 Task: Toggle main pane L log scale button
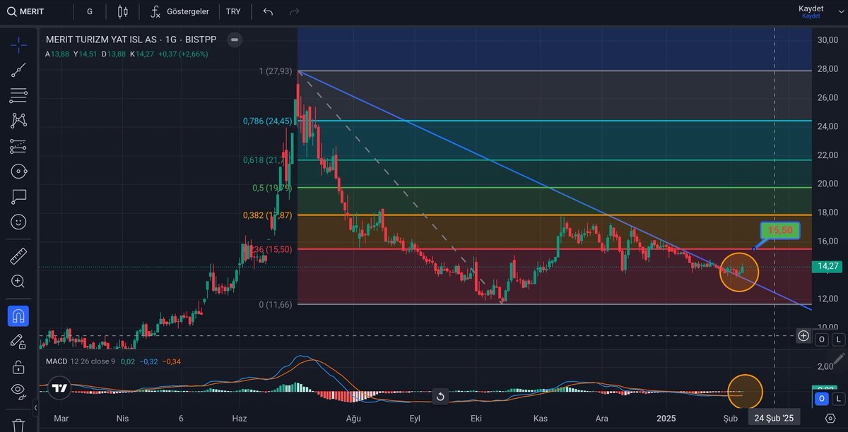[x=838, y=340]
